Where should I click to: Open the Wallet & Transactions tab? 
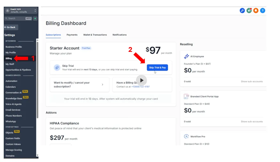pyautogui.click(x=95, y=35)
